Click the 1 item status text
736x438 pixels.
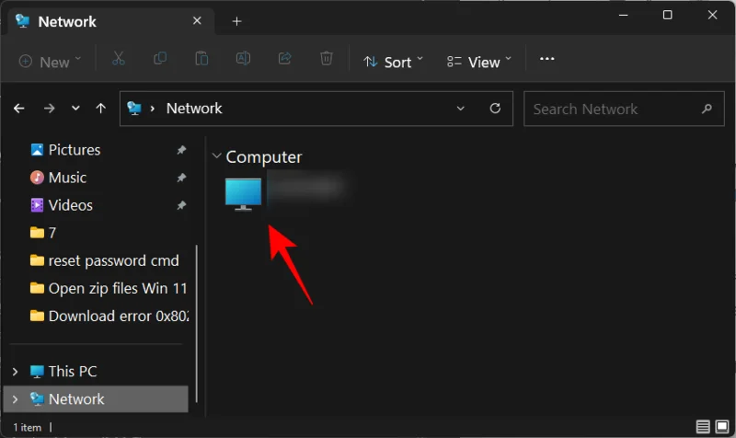coord(28,427)
